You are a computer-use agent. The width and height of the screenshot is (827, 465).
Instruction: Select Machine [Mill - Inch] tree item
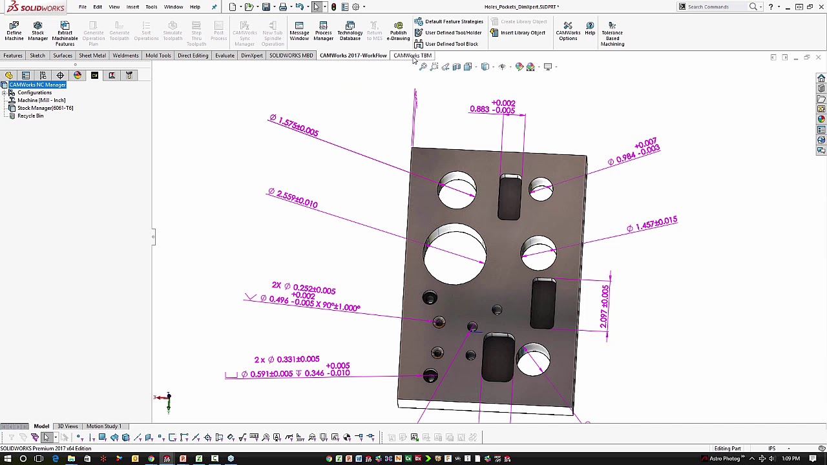[41, 100]
